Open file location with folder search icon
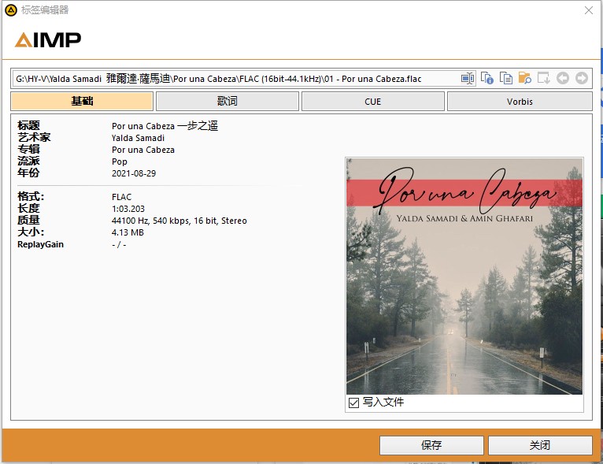This screenshot has height=464, width=603. (524, 79)
